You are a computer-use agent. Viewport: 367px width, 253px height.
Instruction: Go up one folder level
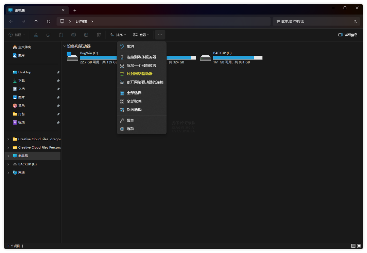pyautogui.click(x=36, y=21)
